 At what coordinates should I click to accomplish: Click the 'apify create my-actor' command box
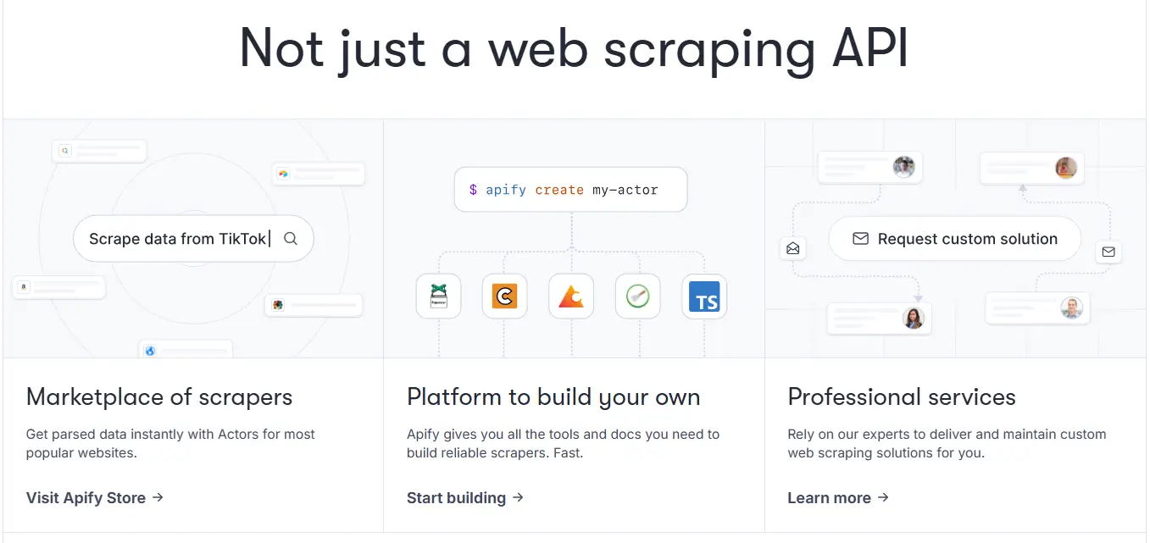570,189
